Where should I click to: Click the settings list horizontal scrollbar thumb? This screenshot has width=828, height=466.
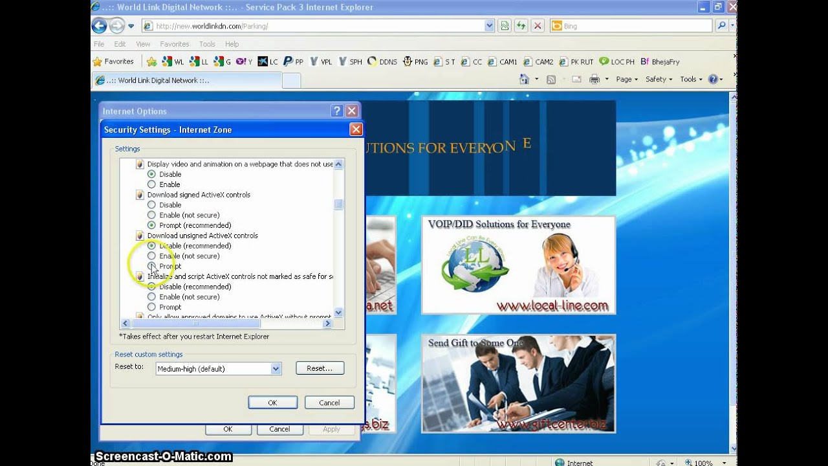coord(195,323)
